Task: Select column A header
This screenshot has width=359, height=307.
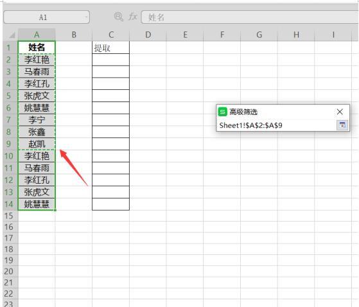Action: pos(37,35)
